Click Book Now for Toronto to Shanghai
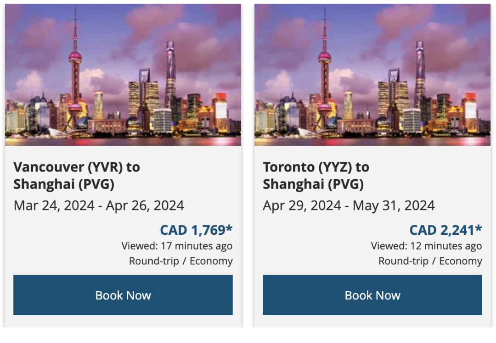The height and width of the screenshot is (343, 496). tap(372, 295)
